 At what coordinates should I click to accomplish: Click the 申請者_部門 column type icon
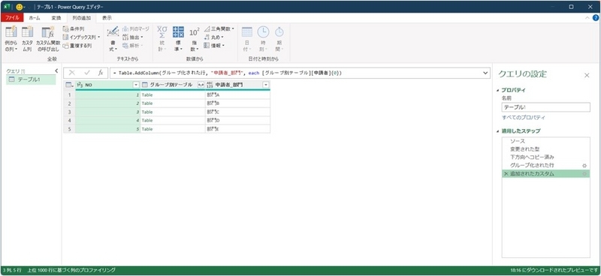[210, 85]
